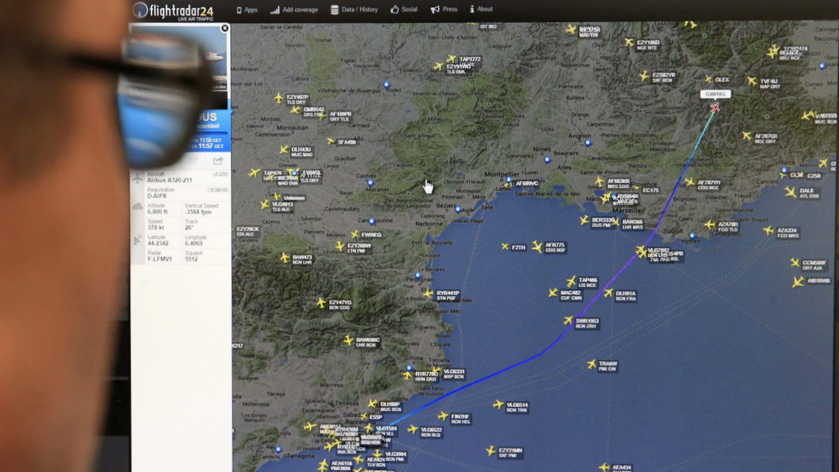Select the AF782YH plane icon
839x472 pixels.
(x=689, y=183)
